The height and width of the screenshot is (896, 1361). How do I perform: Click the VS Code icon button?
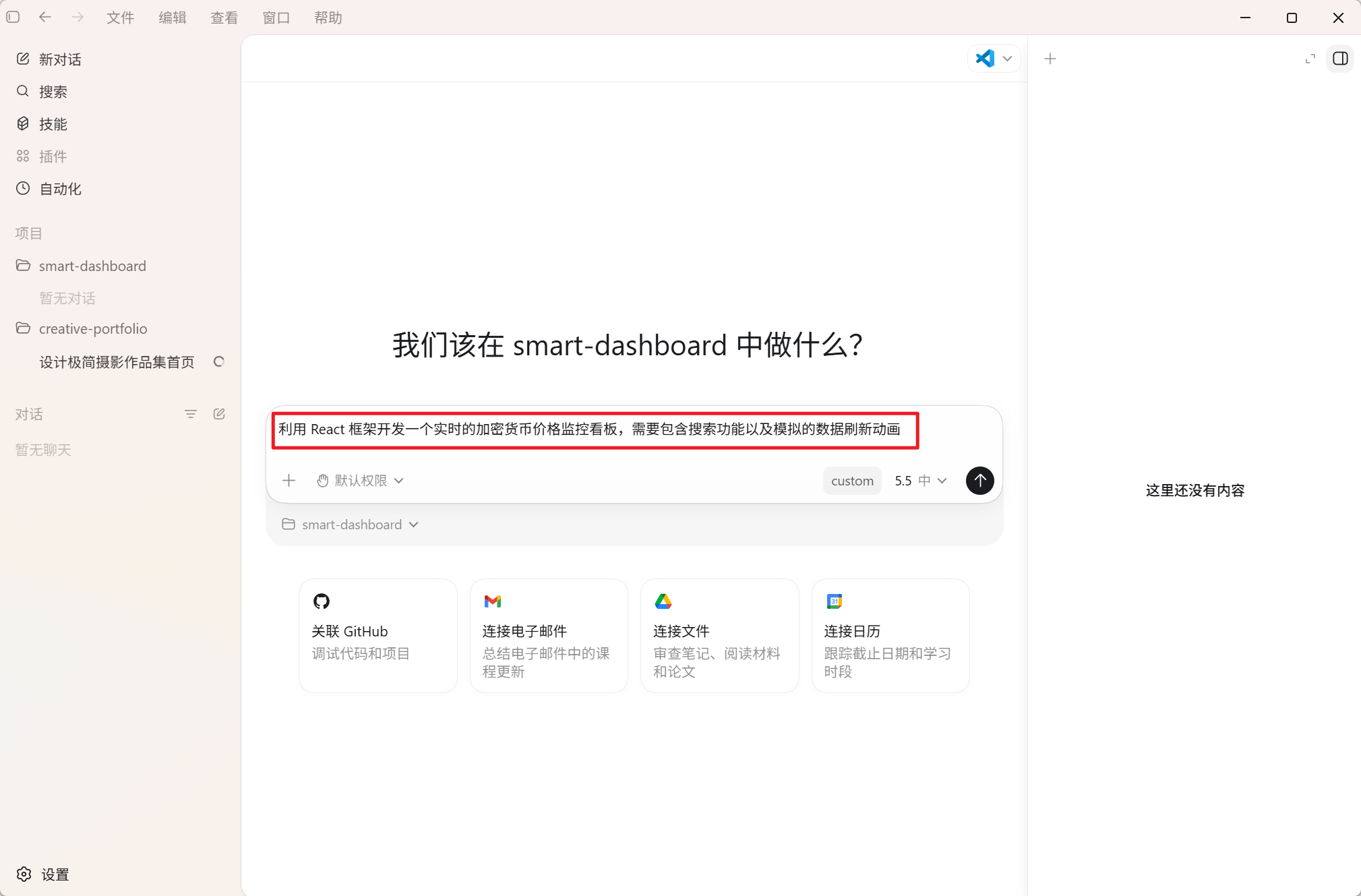tap(986, 59)
